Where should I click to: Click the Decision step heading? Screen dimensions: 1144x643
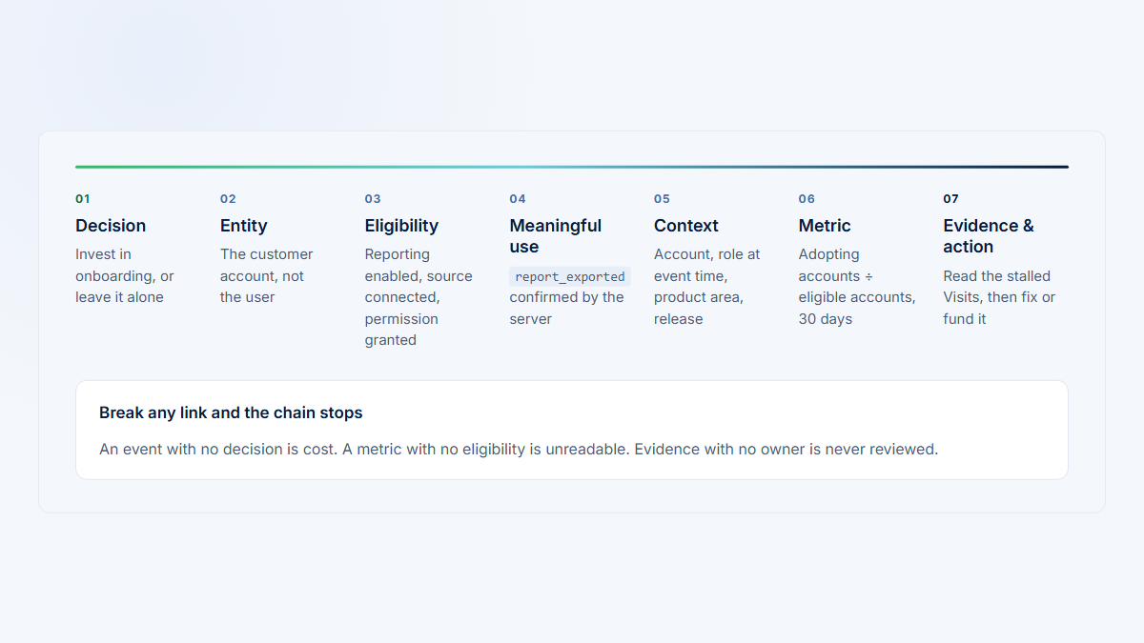point(111,226)
